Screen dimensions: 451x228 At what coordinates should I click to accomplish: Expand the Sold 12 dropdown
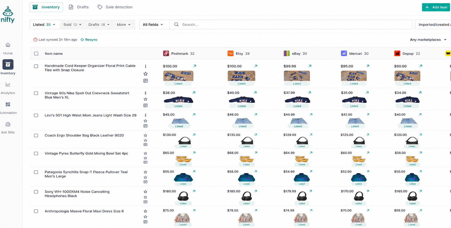click(73, 25)
